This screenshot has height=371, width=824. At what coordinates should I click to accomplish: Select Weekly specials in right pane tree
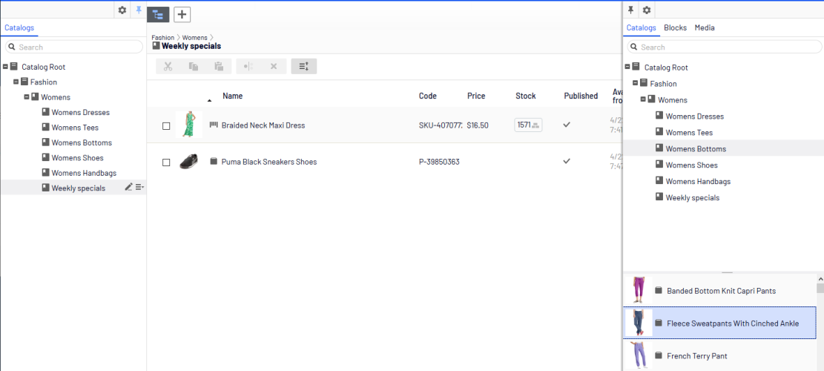coord(693,197)
